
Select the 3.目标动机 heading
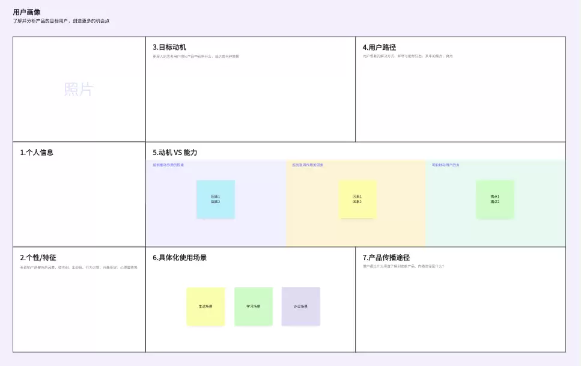(x=169, y=47)
